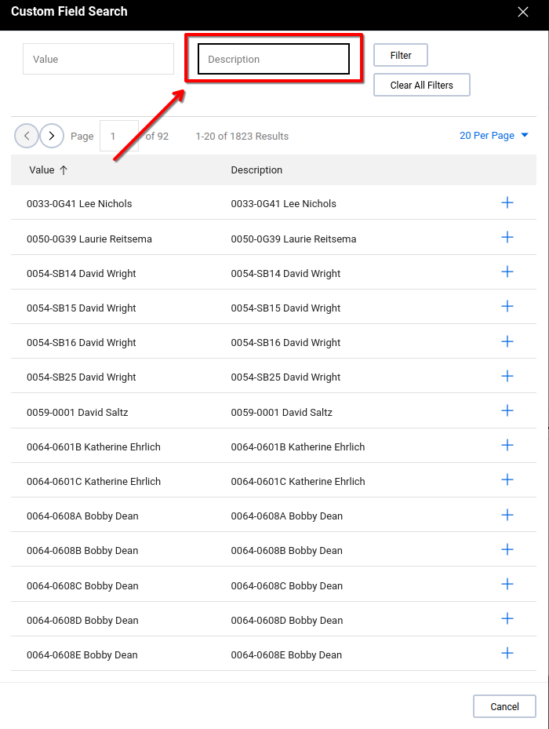Screen dimensions: 549x729
Task: Focus the Value filter input
Action: click(x=99, y=59)
